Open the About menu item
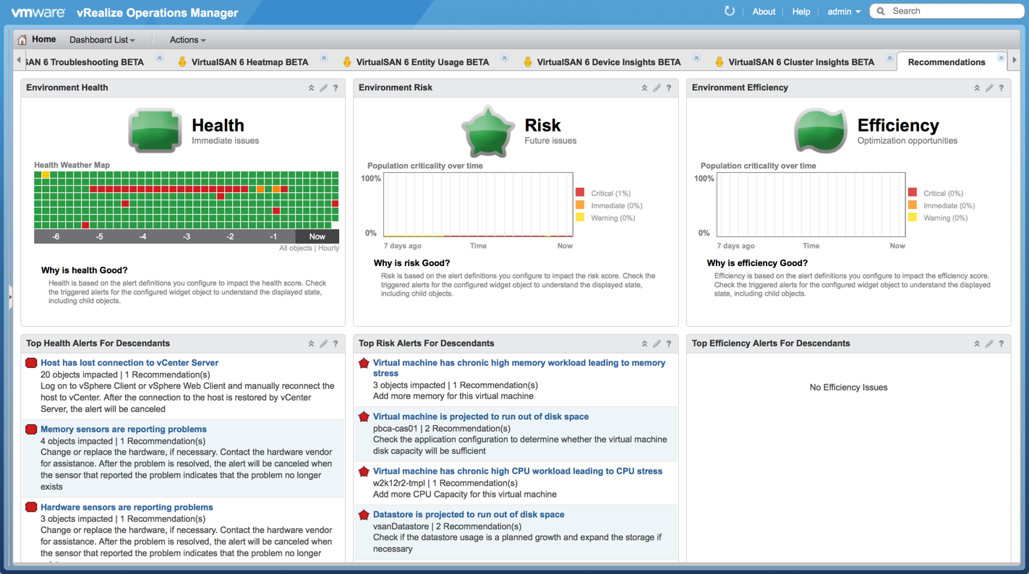The width and height of the screenshot is (1029, 574). coord(764,12)
